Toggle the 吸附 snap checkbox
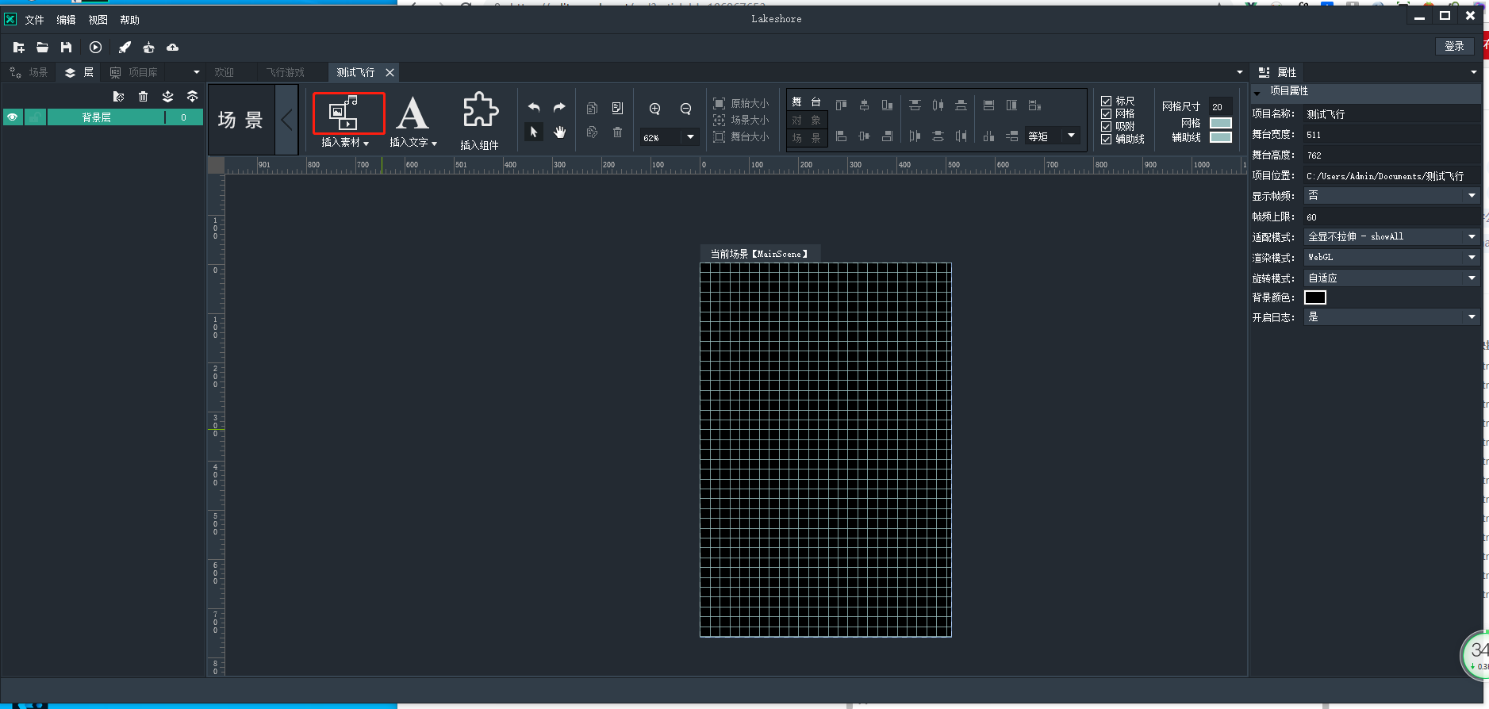Viewport: 1489px width, 709px height. [1106, 126]
